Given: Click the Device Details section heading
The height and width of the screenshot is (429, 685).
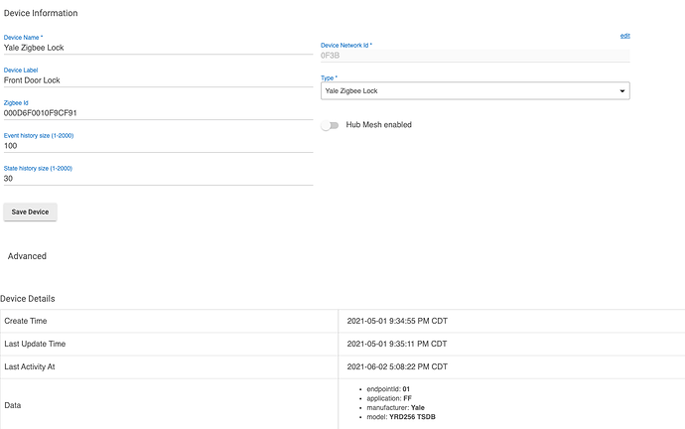Looking at the screenshot, I should (28, 298).
